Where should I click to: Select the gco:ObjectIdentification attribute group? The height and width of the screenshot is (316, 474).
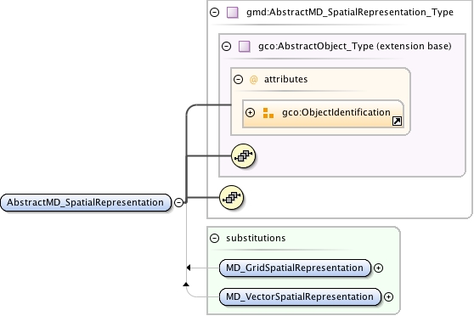(x=323, y=114)
